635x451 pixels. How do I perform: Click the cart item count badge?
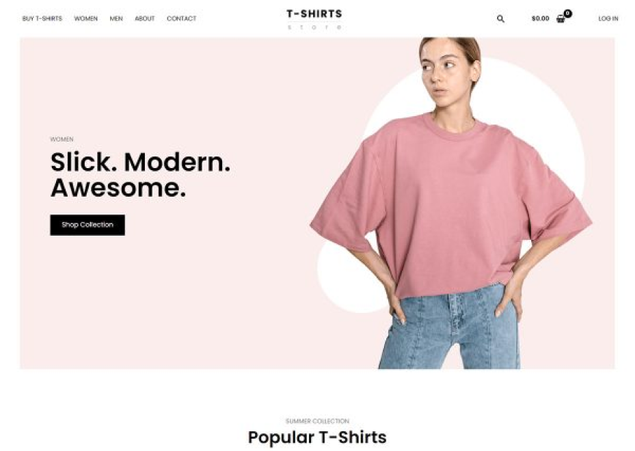point(568,14)
